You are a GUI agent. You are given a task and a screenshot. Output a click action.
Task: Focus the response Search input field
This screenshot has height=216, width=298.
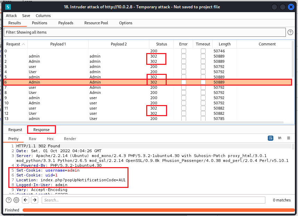pyautogui.click(x=154, y=200)
